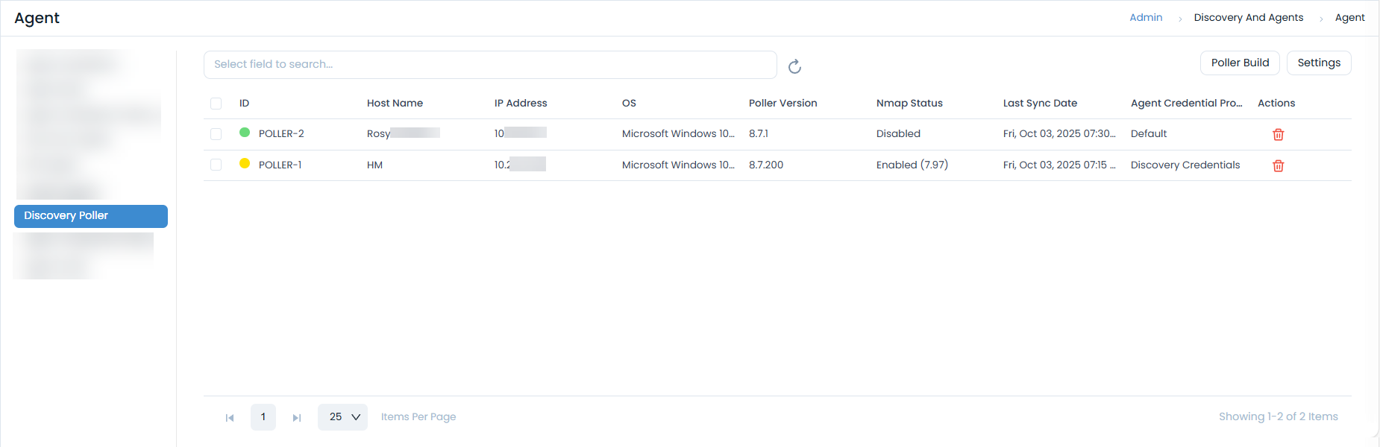Click the Admin breadcrumb link
Viewport: 1380px width, 447px height.
point(1145,18)
